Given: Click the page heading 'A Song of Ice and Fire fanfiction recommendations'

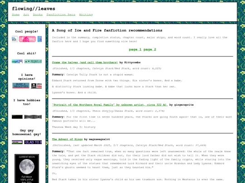Looking at the screenshot, I should point(107,30).
